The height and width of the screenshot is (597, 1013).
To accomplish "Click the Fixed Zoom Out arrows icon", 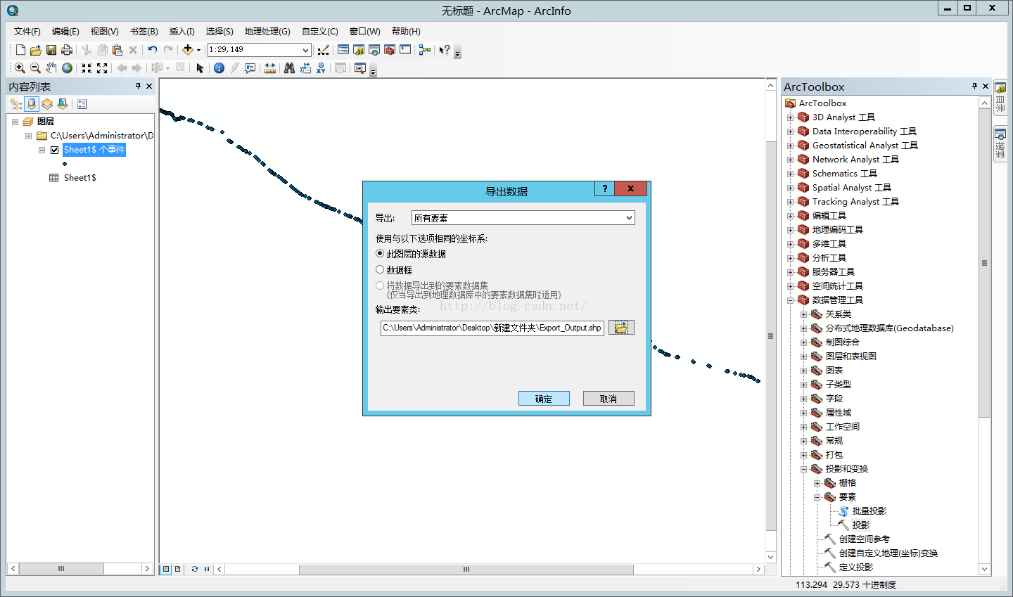I will click(102, 68).
